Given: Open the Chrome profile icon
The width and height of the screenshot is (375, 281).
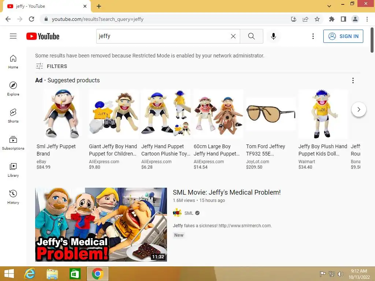Looking at the screenshot, I should click(x=355, y=19).
